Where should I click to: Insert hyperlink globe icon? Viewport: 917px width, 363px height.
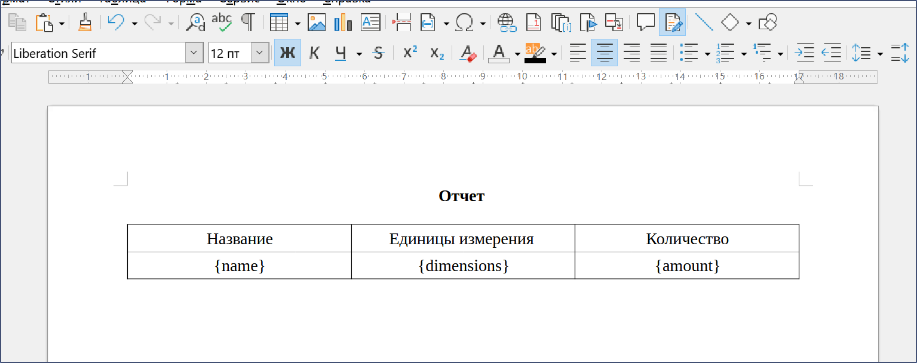point(507,23)
